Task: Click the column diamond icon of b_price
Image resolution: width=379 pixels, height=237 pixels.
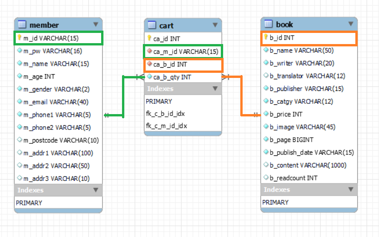Action: 266,114
